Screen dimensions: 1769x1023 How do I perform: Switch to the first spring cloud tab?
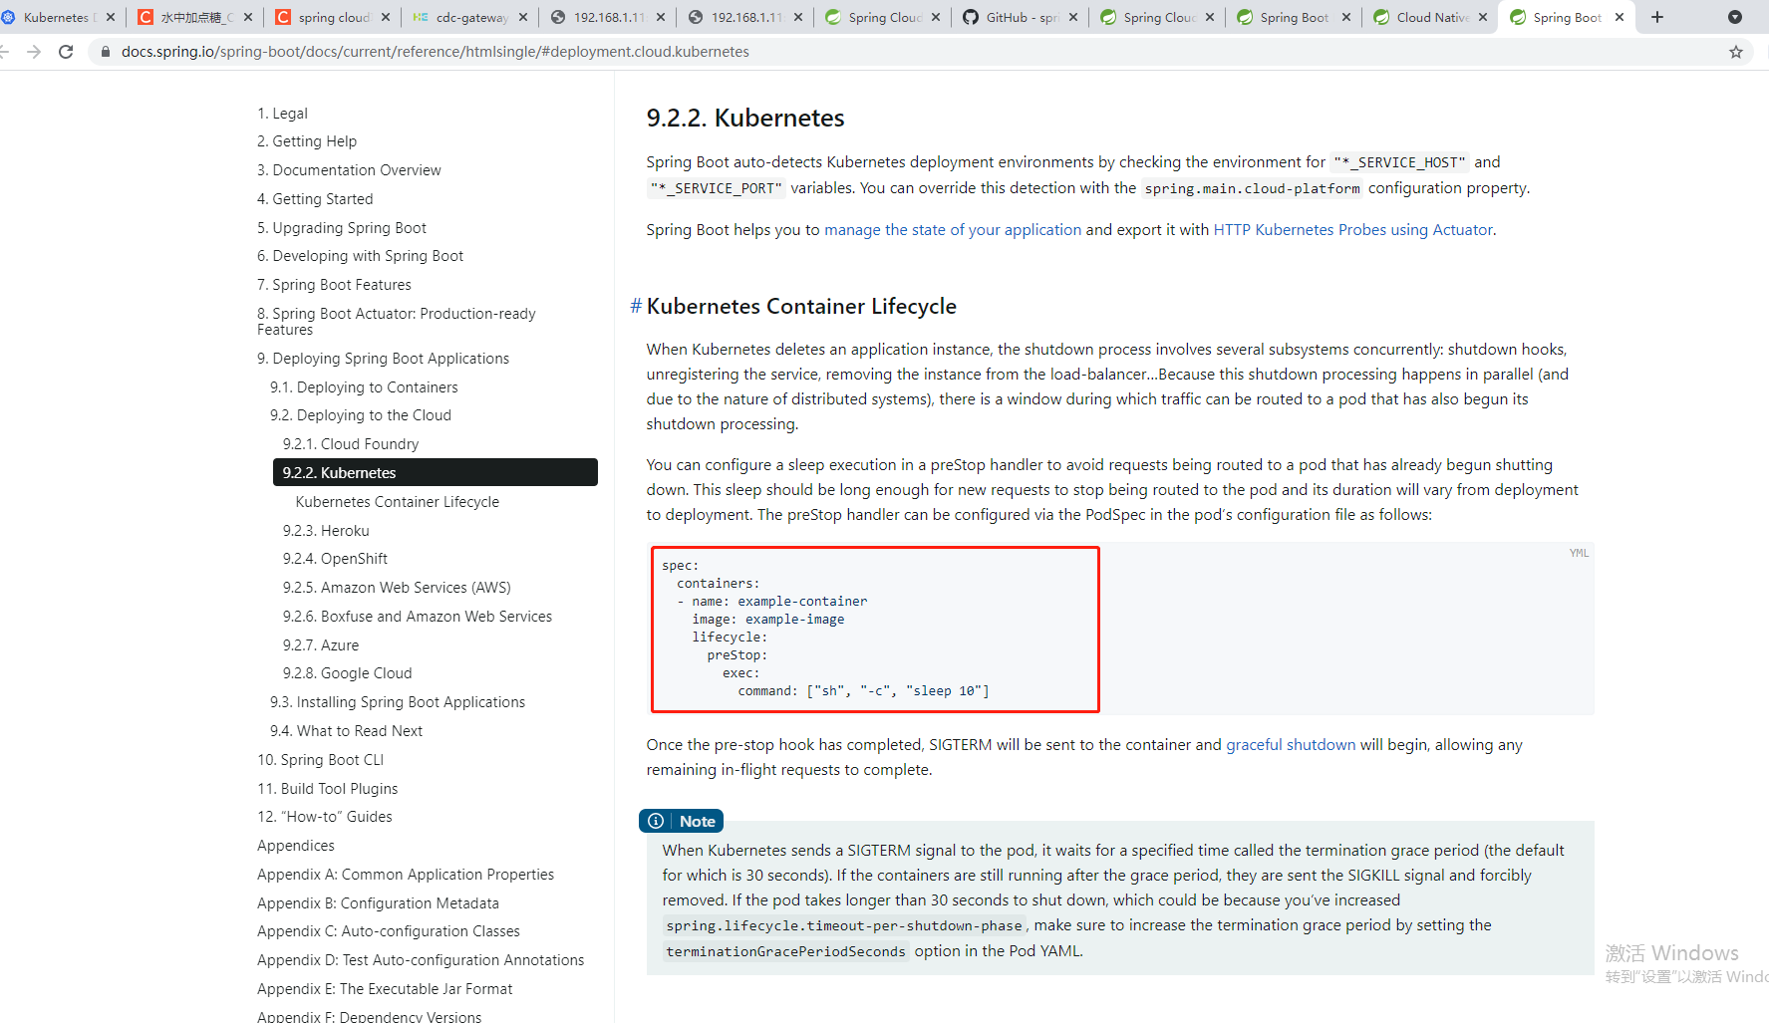tap(333, 17)
